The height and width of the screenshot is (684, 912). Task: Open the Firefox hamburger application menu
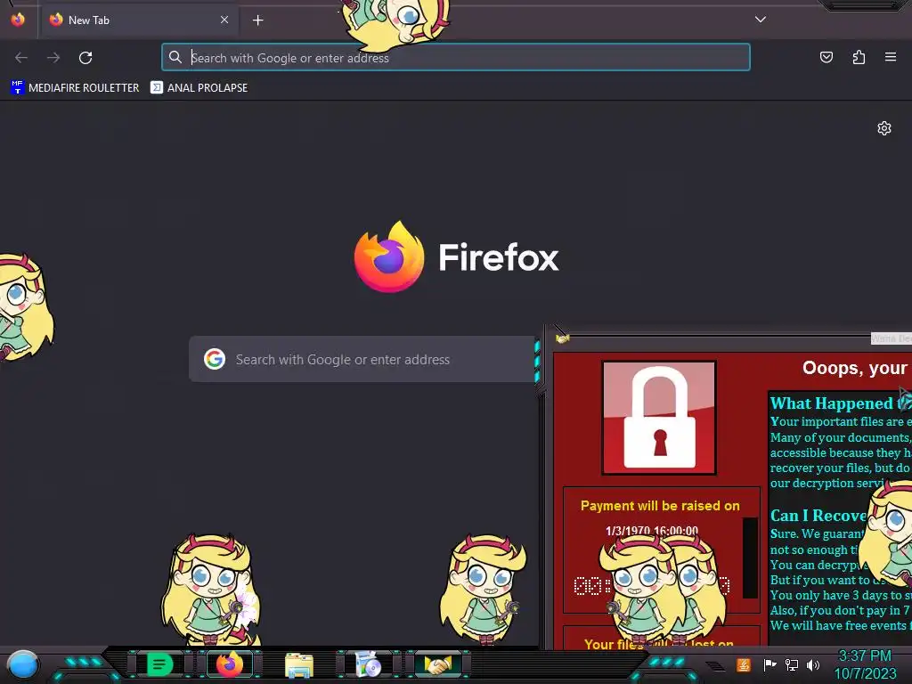(x=891, y=57)
